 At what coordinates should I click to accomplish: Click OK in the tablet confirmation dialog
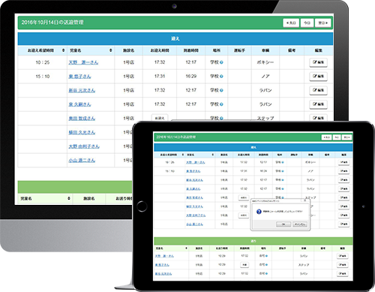283,224
